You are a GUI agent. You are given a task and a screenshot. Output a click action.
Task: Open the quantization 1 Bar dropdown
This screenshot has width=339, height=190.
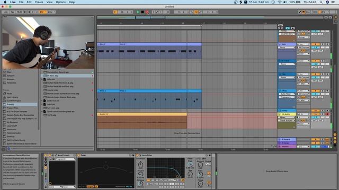51,12
